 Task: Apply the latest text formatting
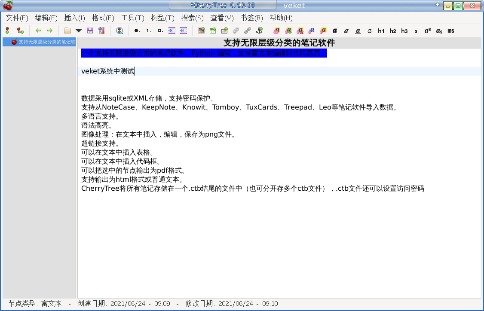click(x=277, y=30)
